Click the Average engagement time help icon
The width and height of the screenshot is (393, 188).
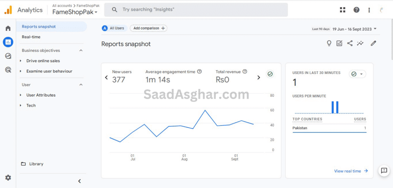click(x=200, y=72)
